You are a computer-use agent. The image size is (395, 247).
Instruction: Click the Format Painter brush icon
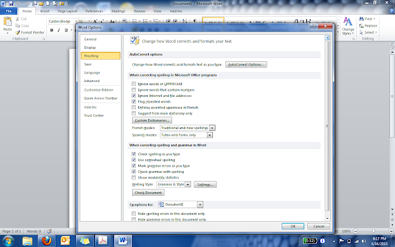[x=17, y=32]
